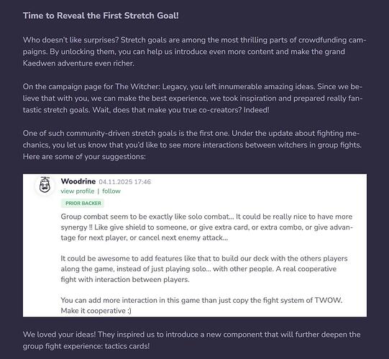The height and width of the screenshot is (359, 389).
Task: Click the comment text starting "Group combat seem"
Action: pos(206,227)
